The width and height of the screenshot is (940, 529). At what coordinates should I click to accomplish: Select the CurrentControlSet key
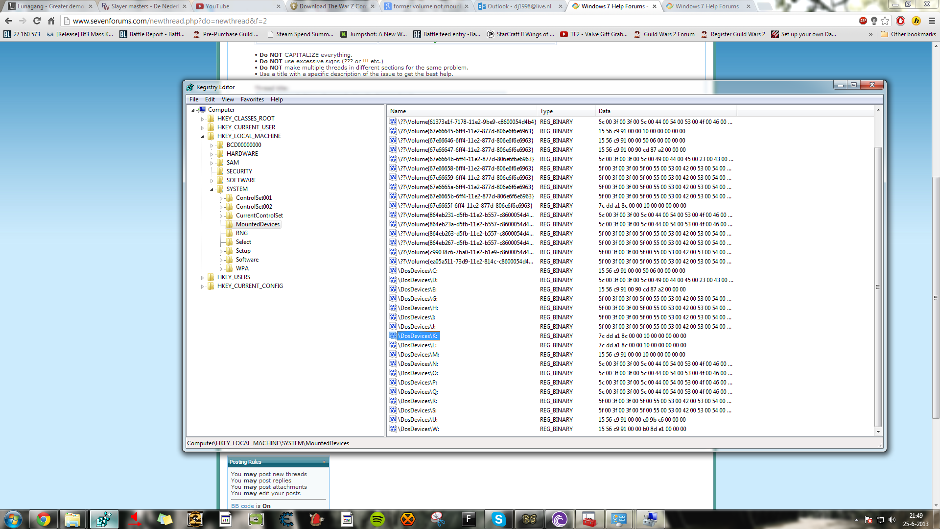pos(259,216)
